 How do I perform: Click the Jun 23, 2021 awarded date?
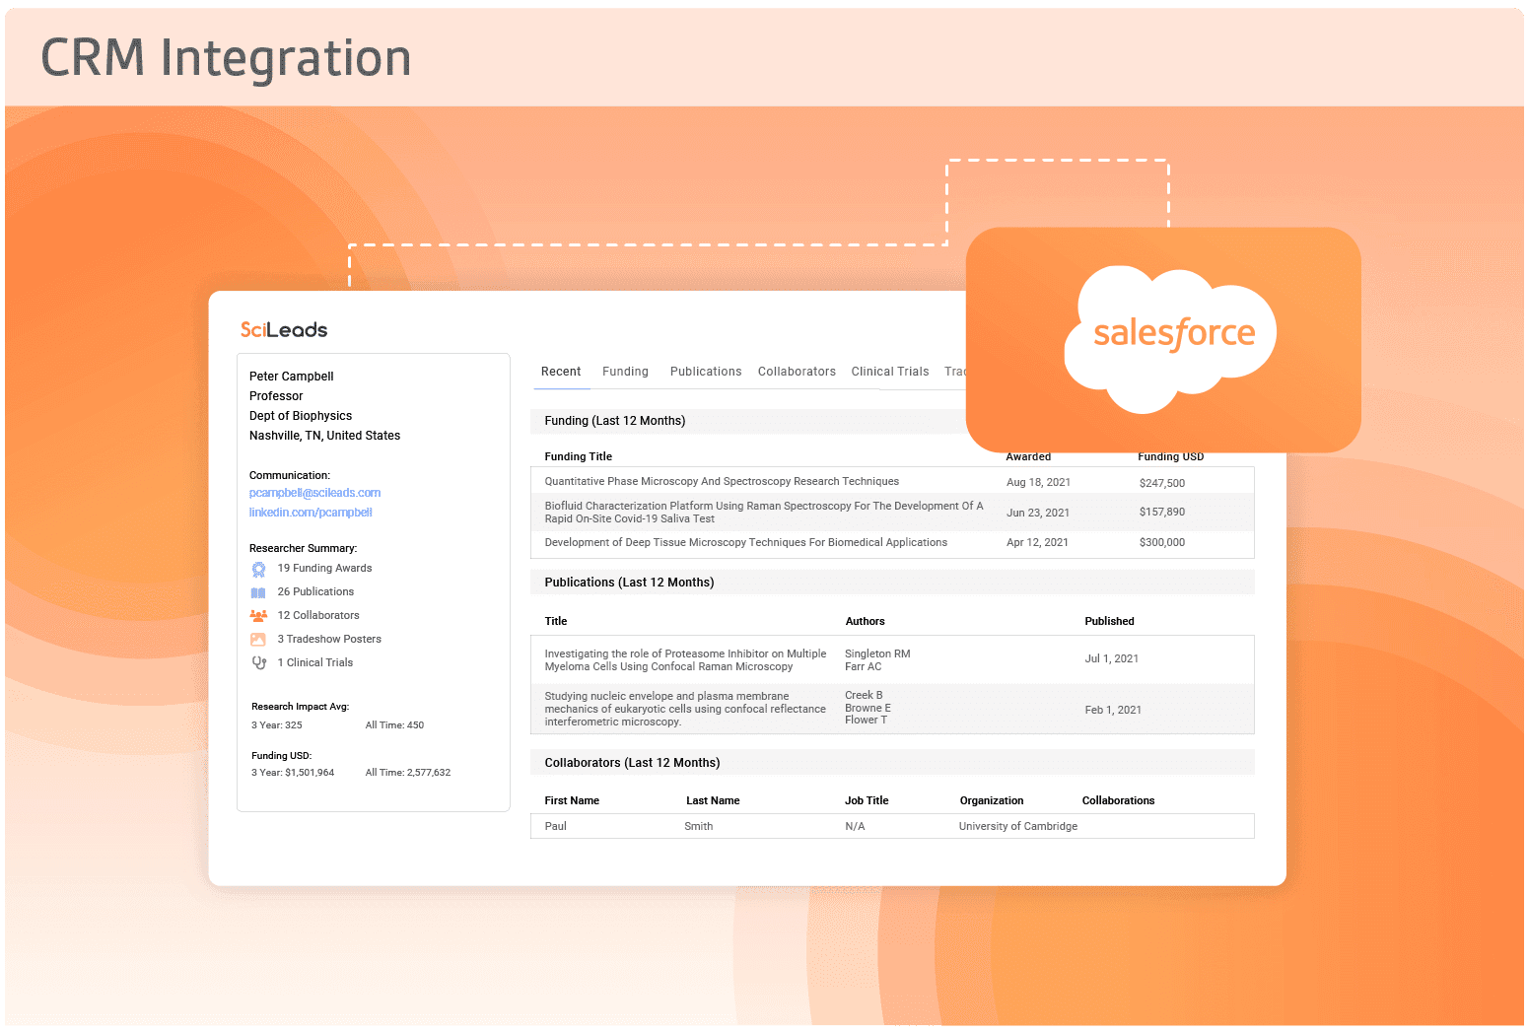(1038, 513)
